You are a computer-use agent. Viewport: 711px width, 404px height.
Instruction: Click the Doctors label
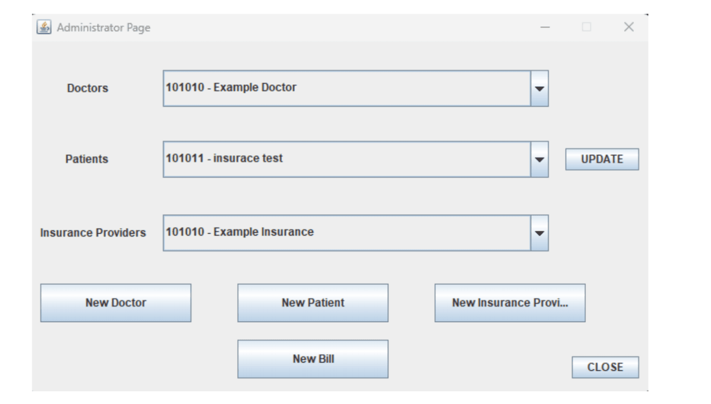(x=88, y=88)
